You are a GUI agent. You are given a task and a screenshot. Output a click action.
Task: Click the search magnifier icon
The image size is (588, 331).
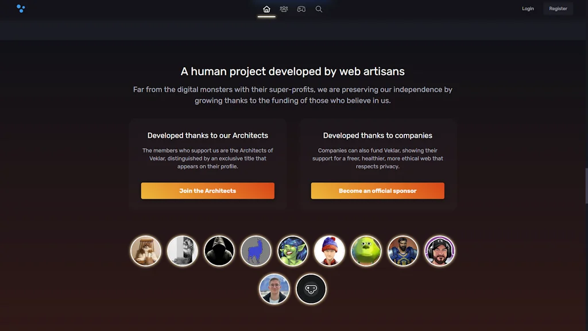pyautogui.click(x=319, y=9)
